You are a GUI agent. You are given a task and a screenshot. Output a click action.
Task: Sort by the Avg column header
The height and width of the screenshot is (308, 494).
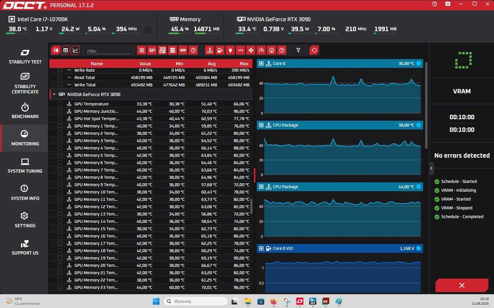(x=212, y=64)
